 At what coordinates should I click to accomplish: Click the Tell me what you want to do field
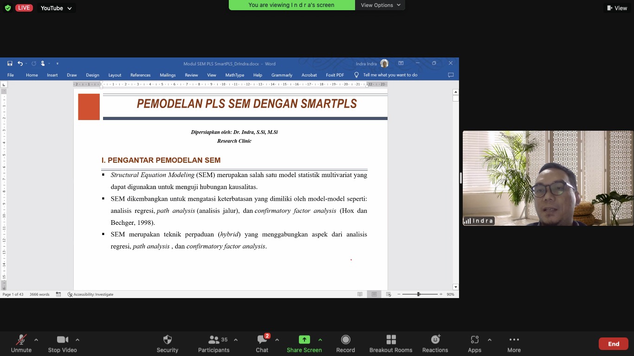tap(390, 75)
